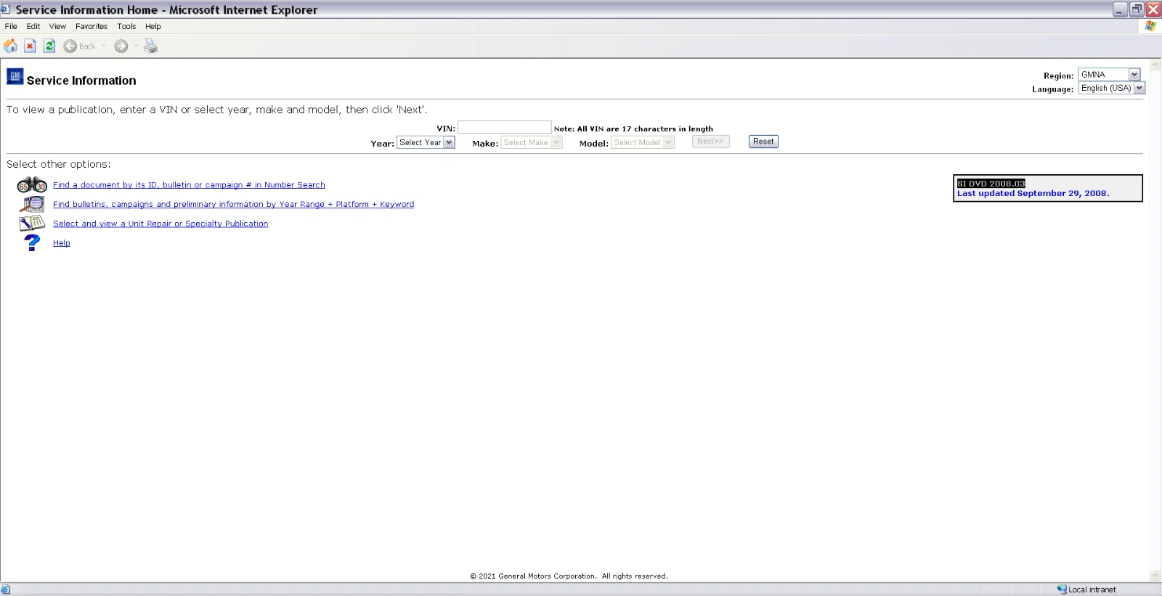Click the 'SI DVD 2008.03' version text
The image size is (1162, 596).
(991, 184)
